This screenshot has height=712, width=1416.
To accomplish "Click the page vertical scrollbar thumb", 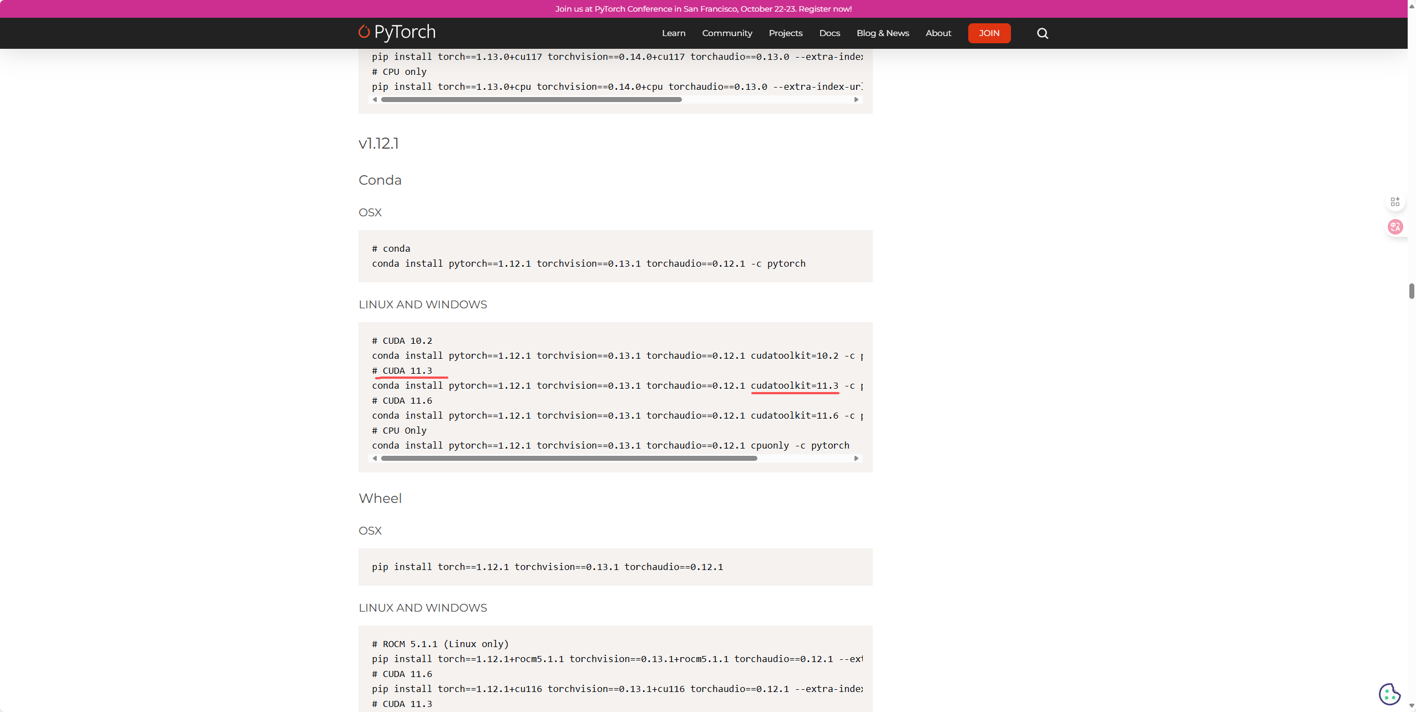I will click(1411, 291).
